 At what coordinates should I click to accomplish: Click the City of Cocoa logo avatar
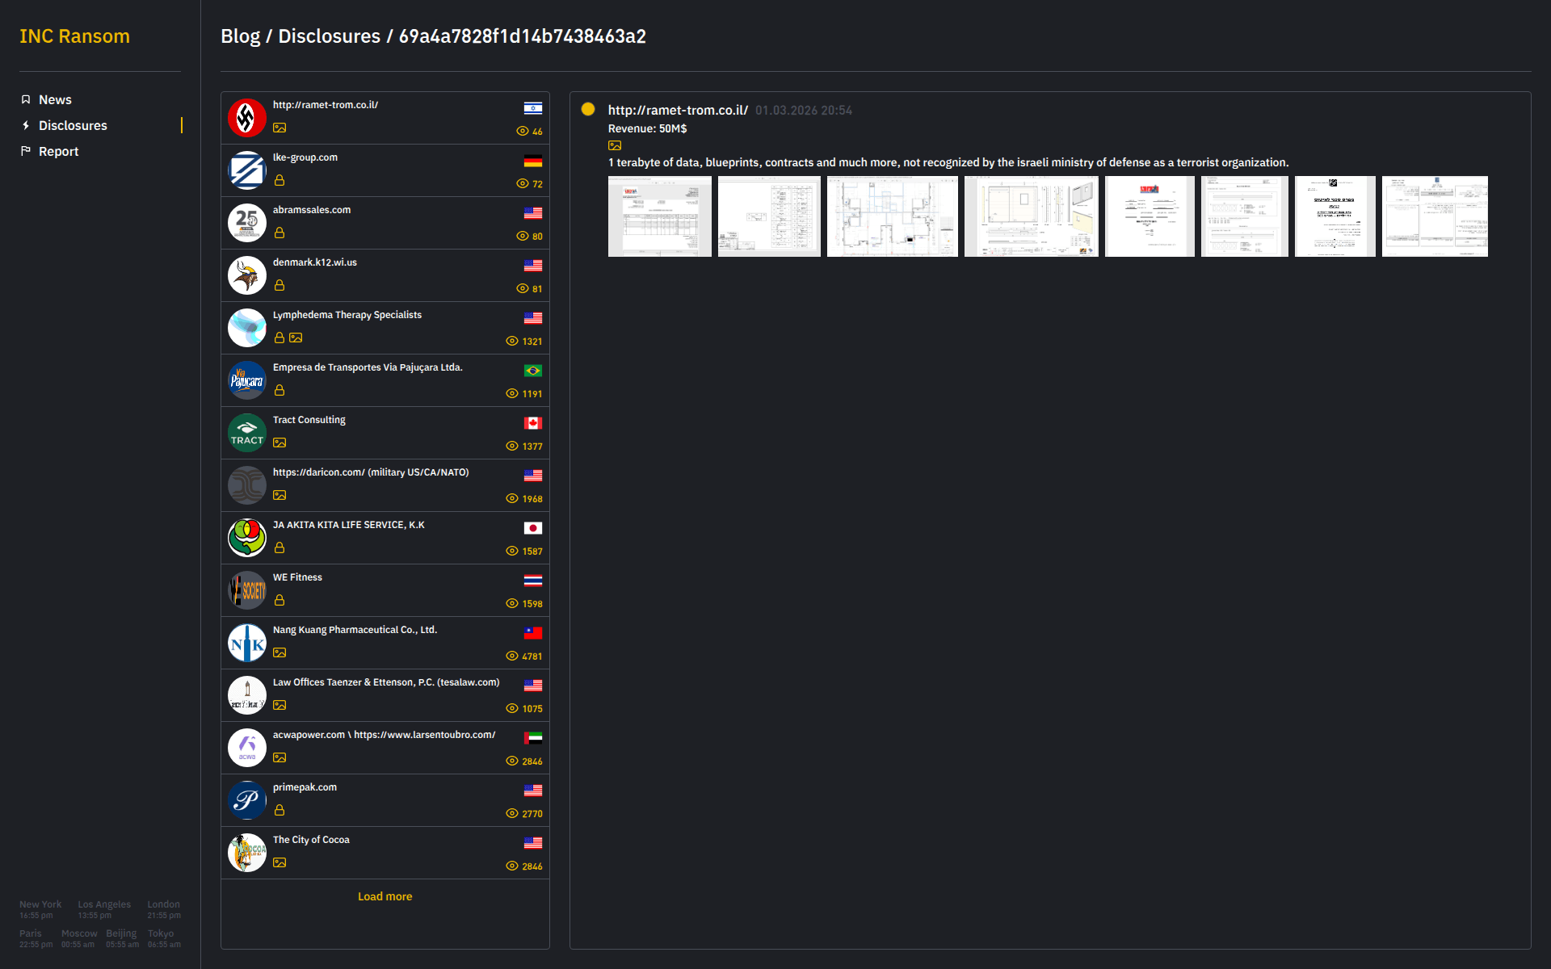point(247,853)
